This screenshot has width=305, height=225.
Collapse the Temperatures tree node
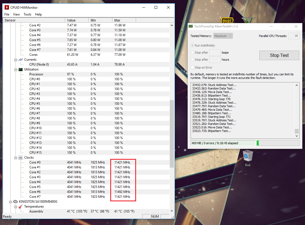pos(15,207)
